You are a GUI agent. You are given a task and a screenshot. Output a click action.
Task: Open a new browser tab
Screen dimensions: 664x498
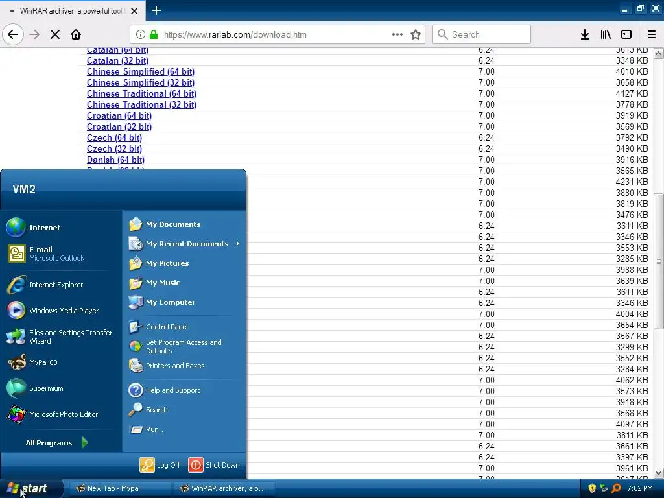(156, 10)
